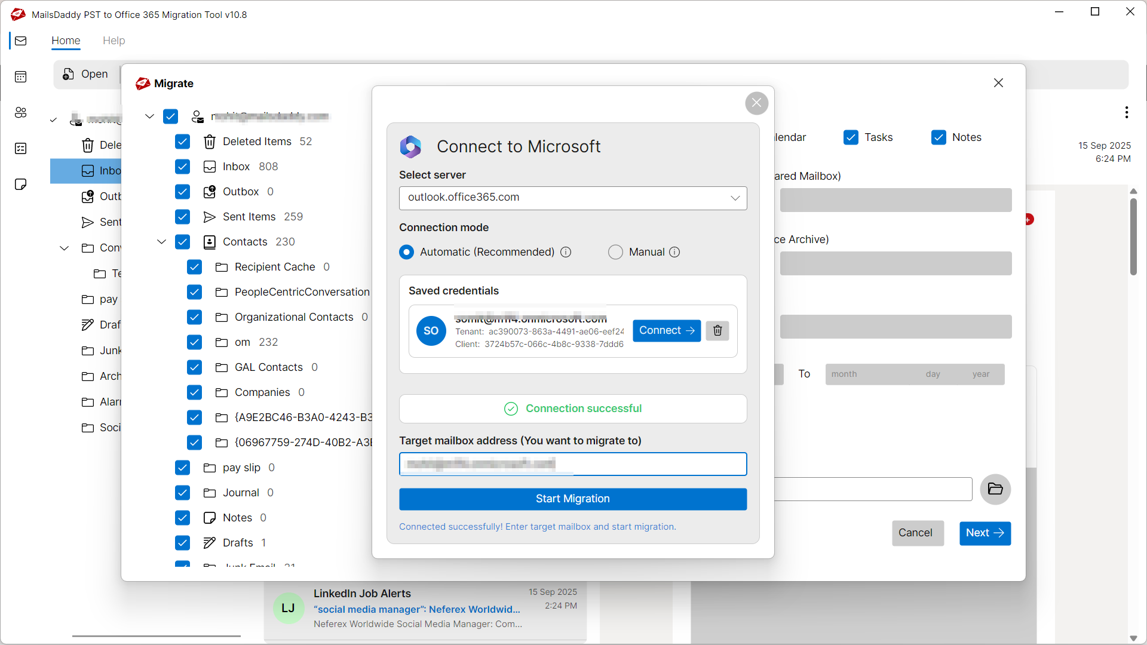1147x645 pixels.
Task: Collapse the main window mailbox tree root
Action: coord(54,119)
